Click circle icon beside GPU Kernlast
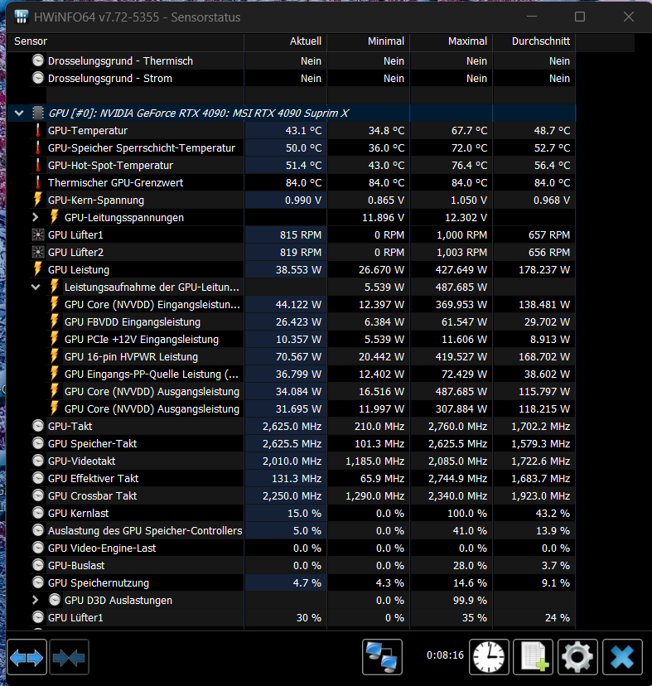The image size is (652, 686). (x=38, y=513)
